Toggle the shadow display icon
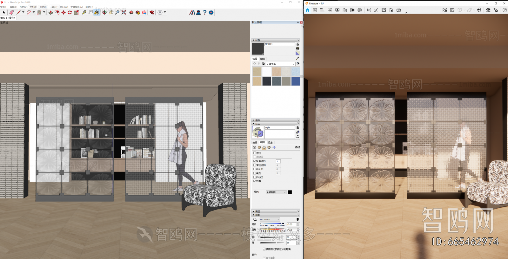Viewport: 508px width, 259px height. [255, 219]
